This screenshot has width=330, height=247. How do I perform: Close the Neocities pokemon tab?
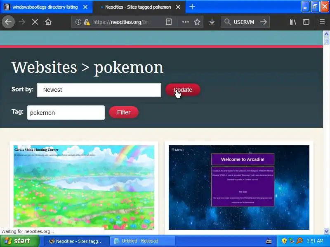178,7
